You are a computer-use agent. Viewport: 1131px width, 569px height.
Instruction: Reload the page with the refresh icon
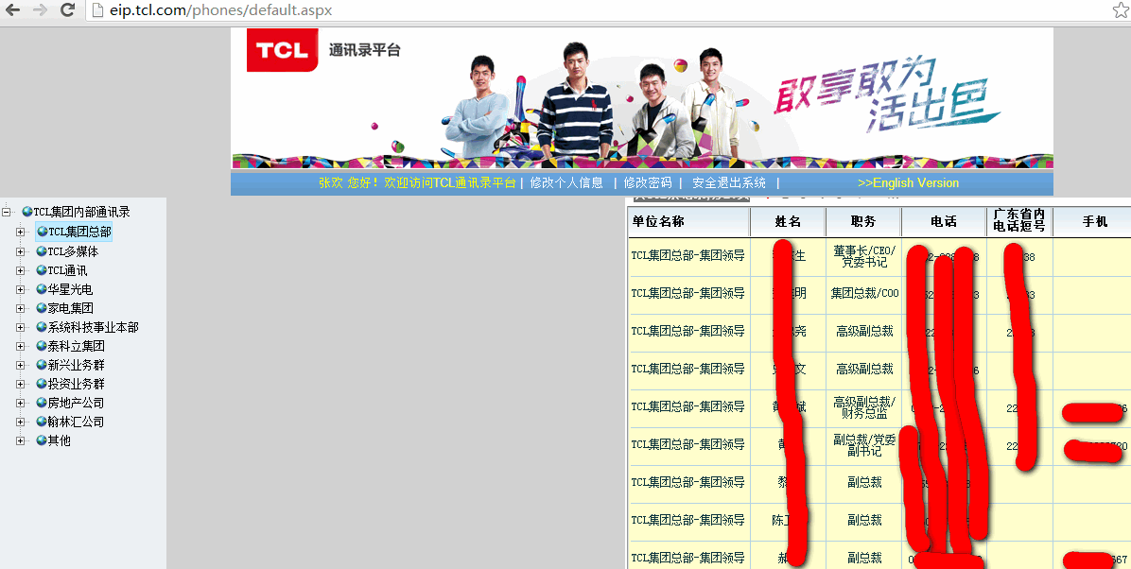pyautogui.click(x=68, y=10)
